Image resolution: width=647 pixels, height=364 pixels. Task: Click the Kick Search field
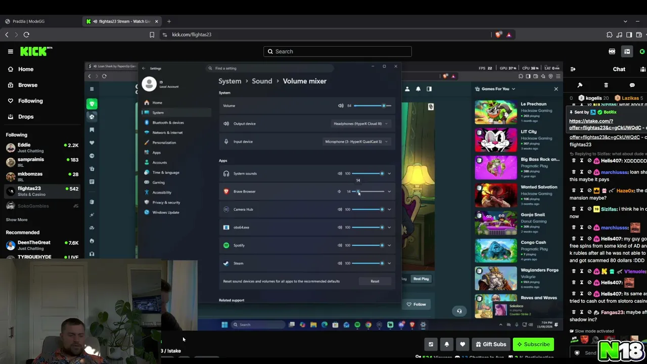point(337,52)
